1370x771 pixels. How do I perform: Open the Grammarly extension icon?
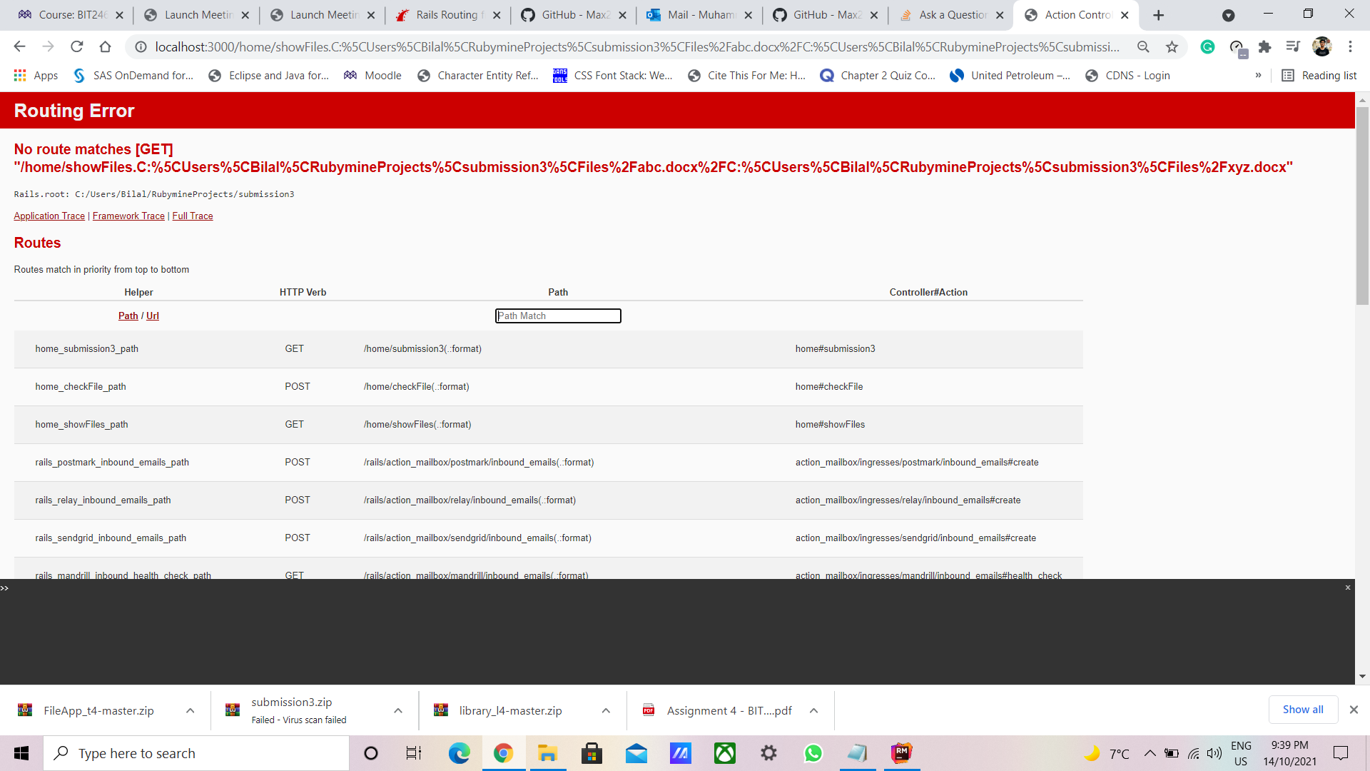(x=1207, y=46)
